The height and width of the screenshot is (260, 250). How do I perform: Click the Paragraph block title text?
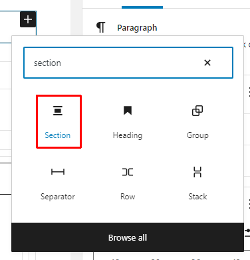(x=137, y=28)
